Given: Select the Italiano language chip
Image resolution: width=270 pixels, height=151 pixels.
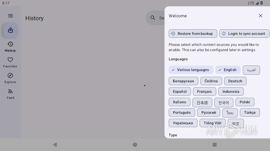Looking at the screenshot, I should pos(179,102).
